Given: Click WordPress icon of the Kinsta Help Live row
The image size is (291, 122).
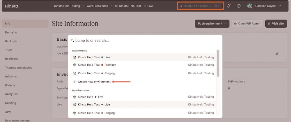Looking at the screenshot, I should pos(74,97).
